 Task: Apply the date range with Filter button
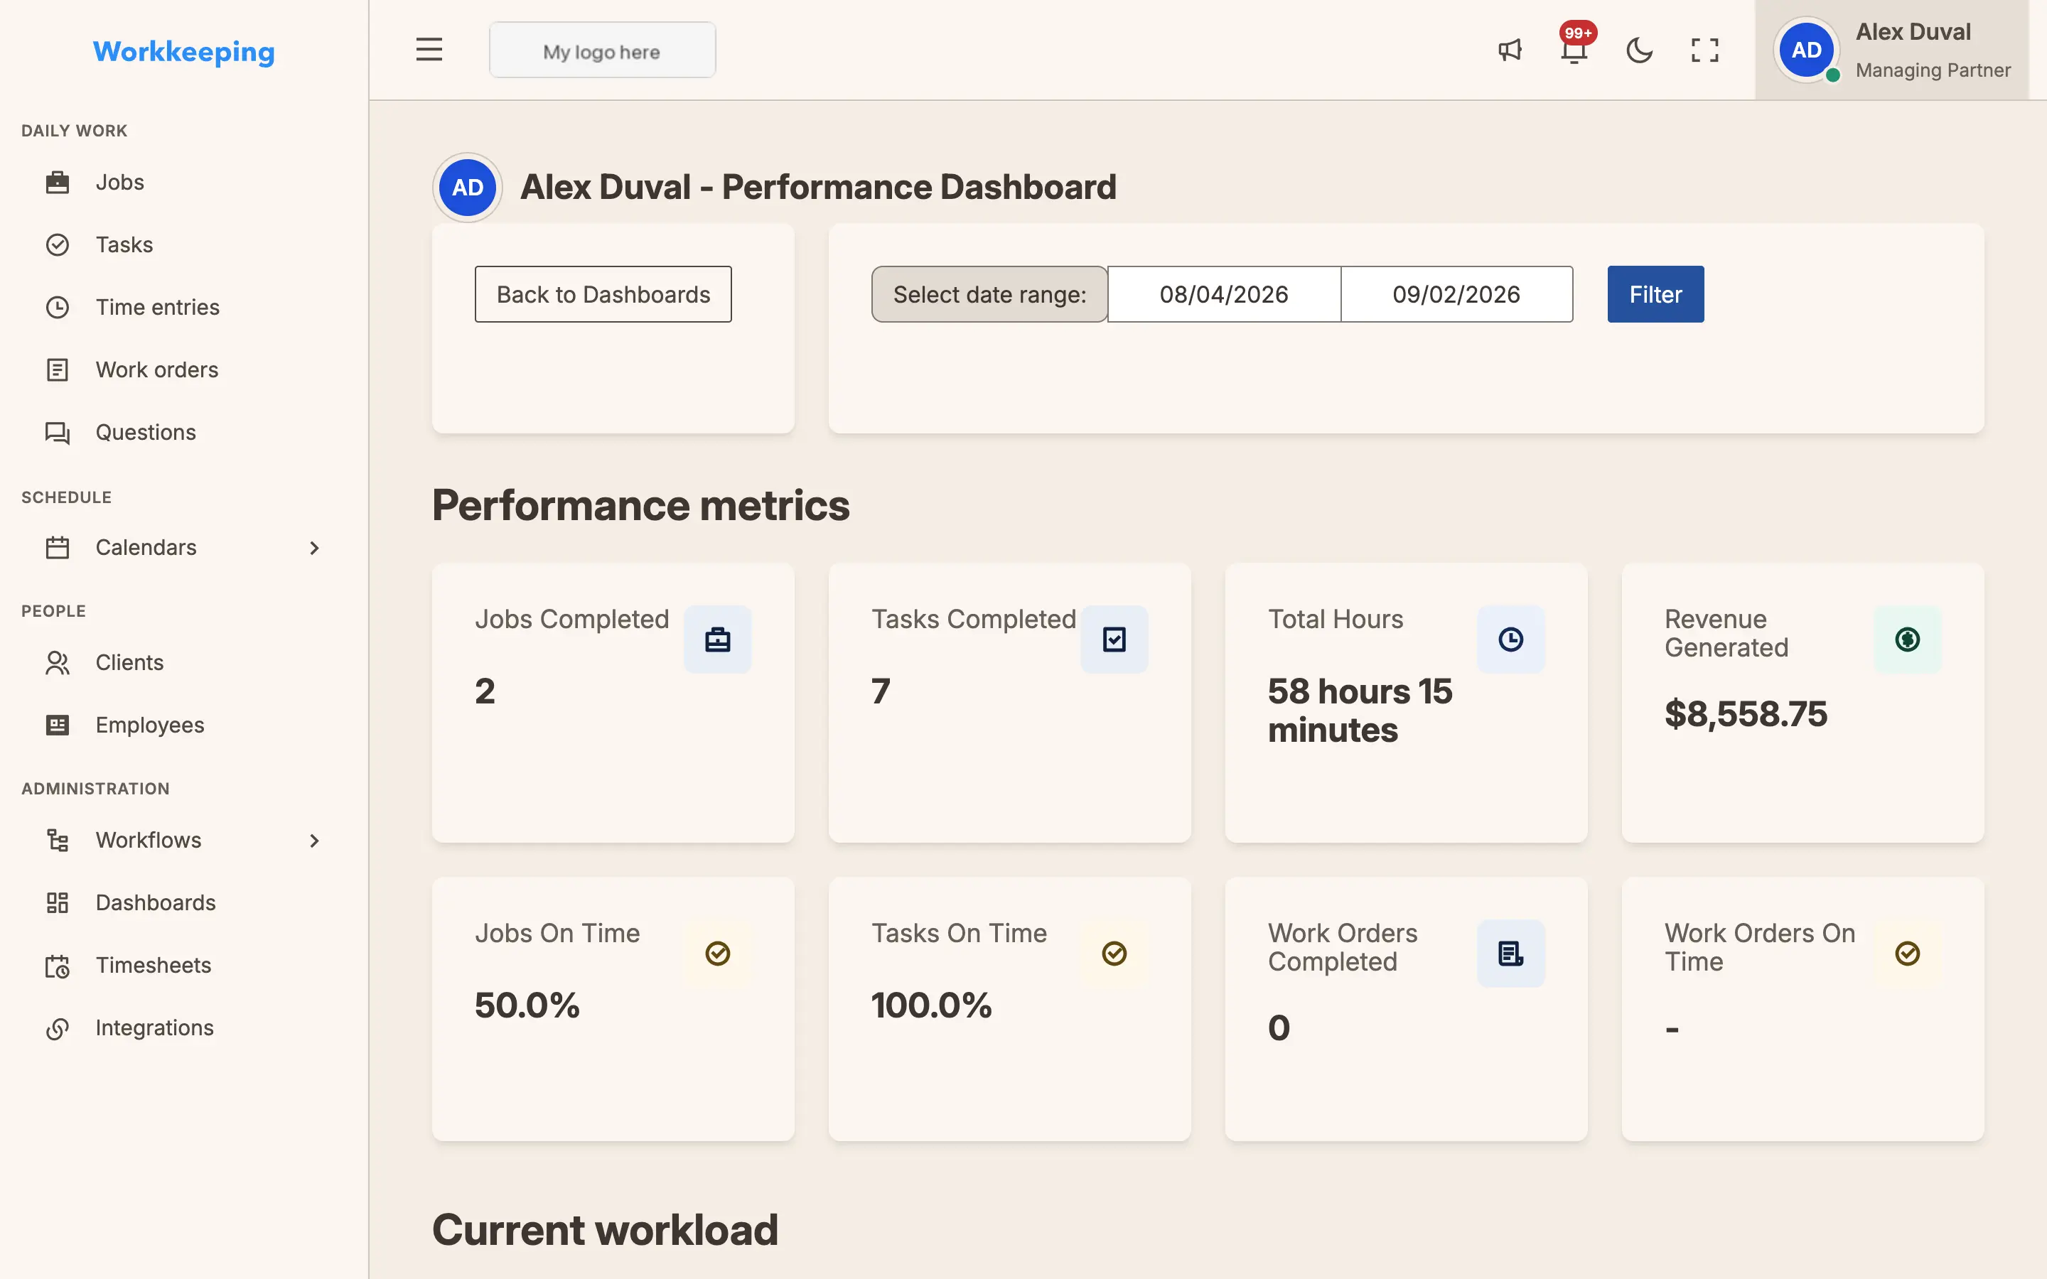coord(1655,294)
